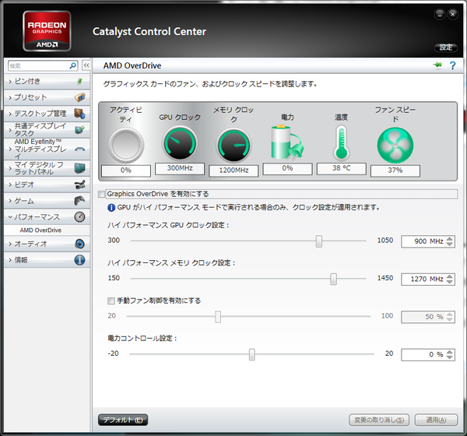Expand the ピン付き section
The height and width of the screenshot is (436, 467).
[x=10, y=81]
